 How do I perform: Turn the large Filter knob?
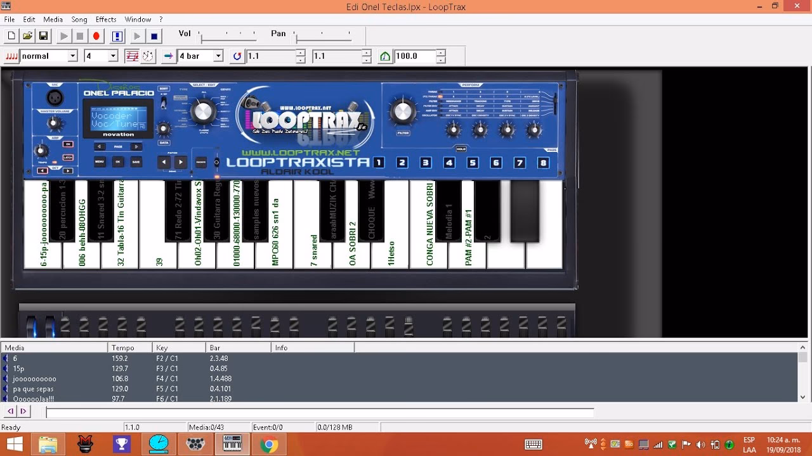pos(403,112)
